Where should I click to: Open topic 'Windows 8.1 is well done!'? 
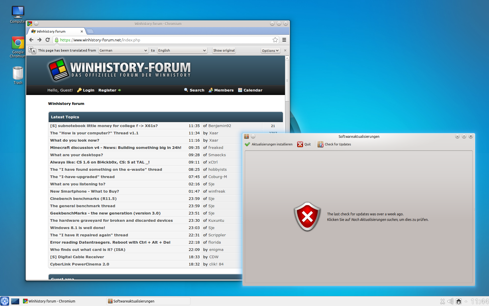[77, 228]
